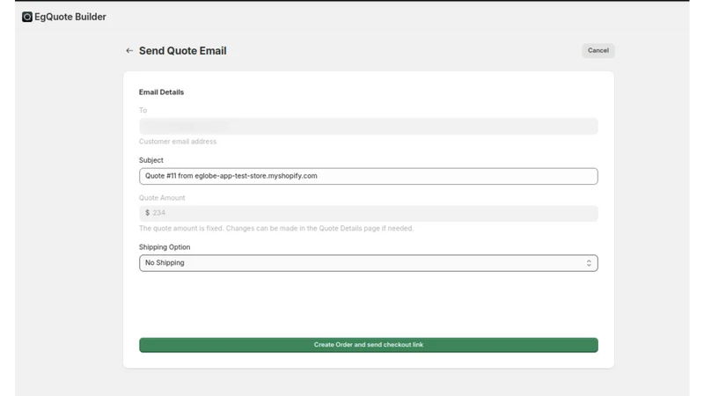Viewport: 704px width, 396px height.
Task: Click the quote amount is fixed note
Action: coord(276,228)
